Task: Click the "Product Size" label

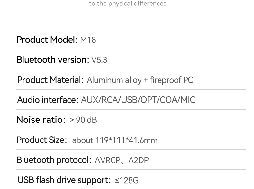Action: [41, 140]
